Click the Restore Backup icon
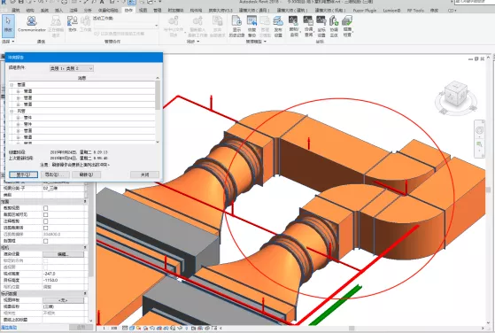This screenshot has width=495, height=333. 251,26
